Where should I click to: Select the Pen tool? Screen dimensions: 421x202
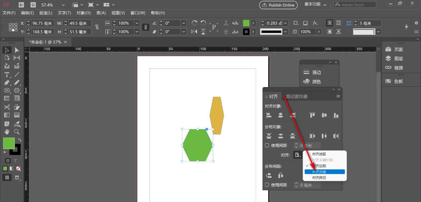7,83
